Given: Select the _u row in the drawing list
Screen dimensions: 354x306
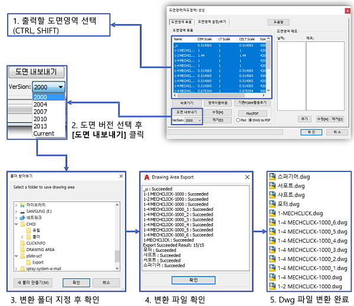Looking at the screenshot, I should (x=219, y=45).
